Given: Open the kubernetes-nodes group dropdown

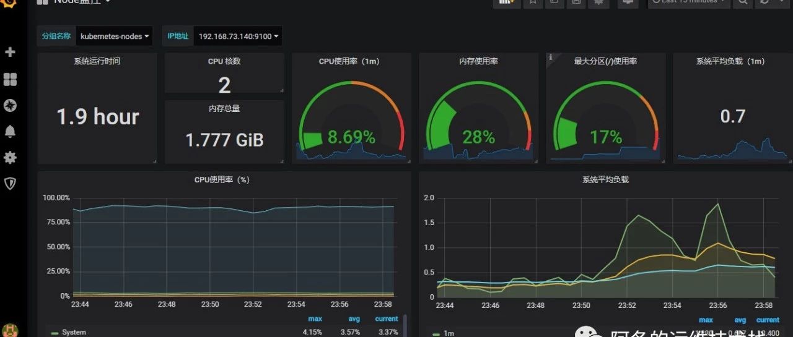Looking at the screenshot, I should point(115,36).
